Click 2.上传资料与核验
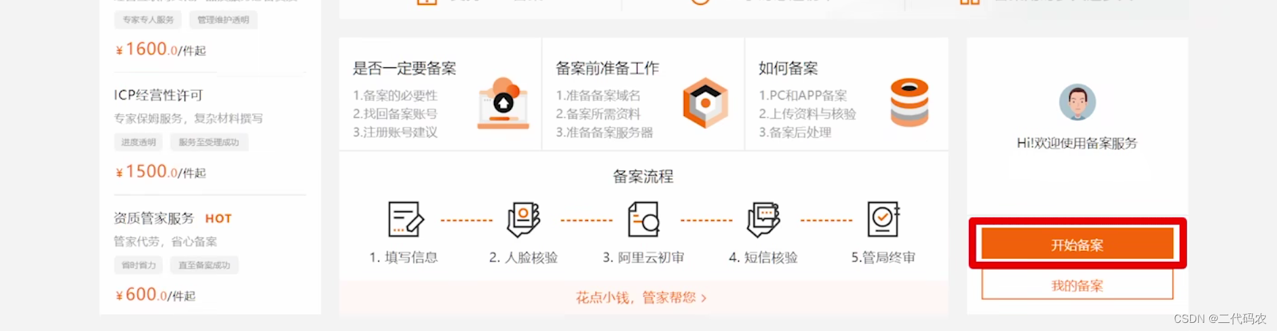 pos(807,114)
